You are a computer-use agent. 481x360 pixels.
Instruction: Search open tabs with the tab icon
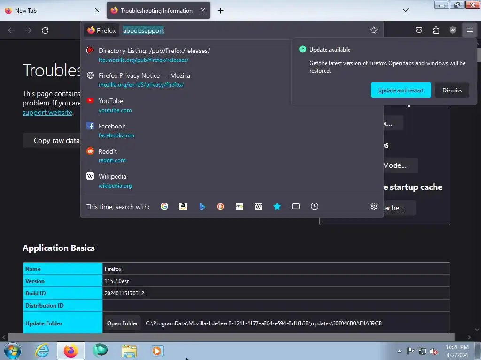click(x=296, y=206)
